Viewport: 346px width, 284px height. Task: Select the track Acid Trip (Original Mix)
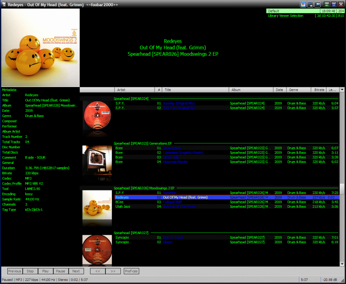227,108
